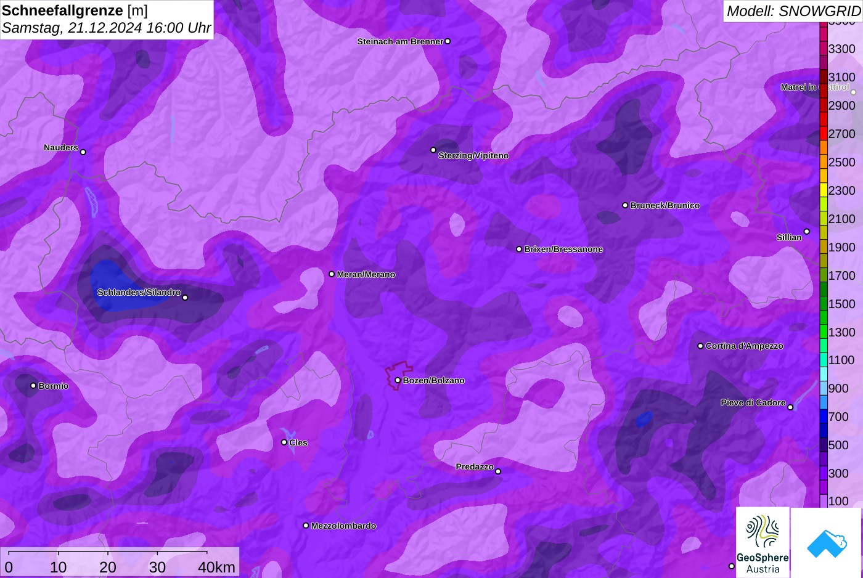Click the Schneefallgrenze [m] title

tap(75, 10)
